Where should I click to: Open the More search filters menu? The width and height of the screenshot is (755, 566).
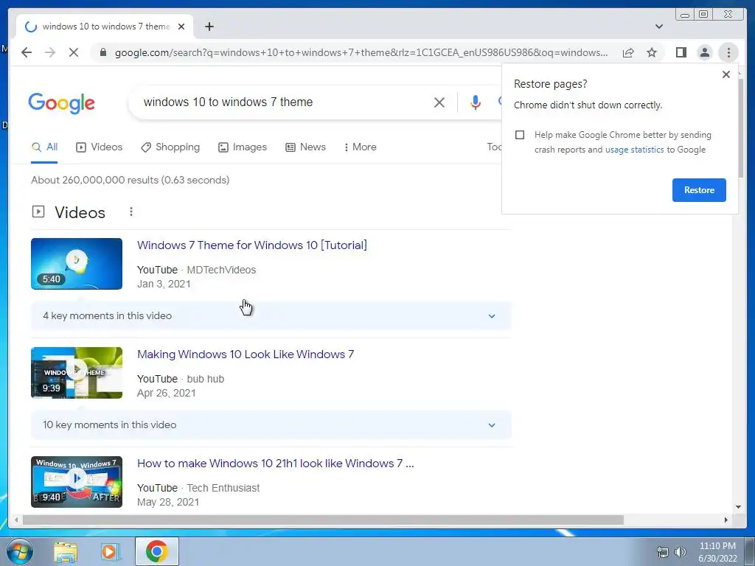(360, 147)
